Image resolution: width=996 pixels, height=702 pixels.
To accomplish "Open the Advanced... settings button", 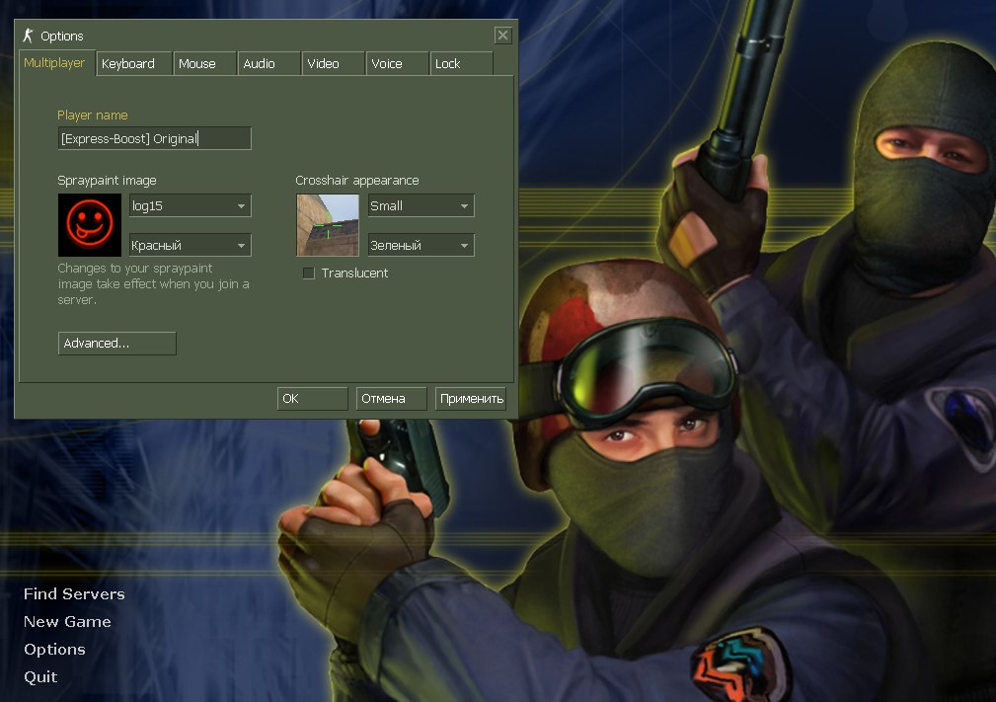I will tap(116, 343).
